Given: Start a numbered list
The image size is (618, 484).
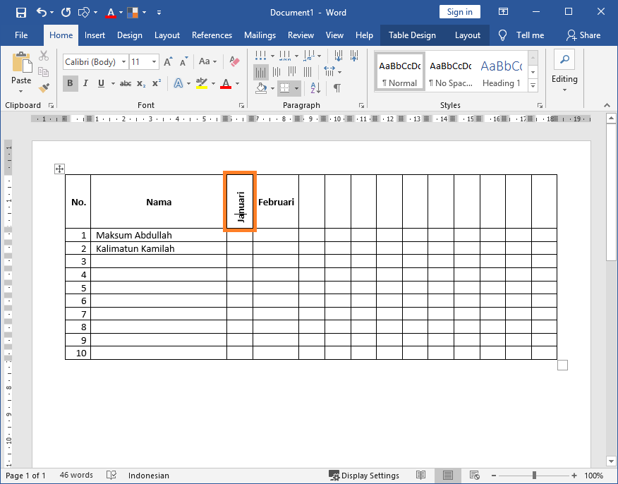Looking at the screenshot, I should [x=284, y=56].
